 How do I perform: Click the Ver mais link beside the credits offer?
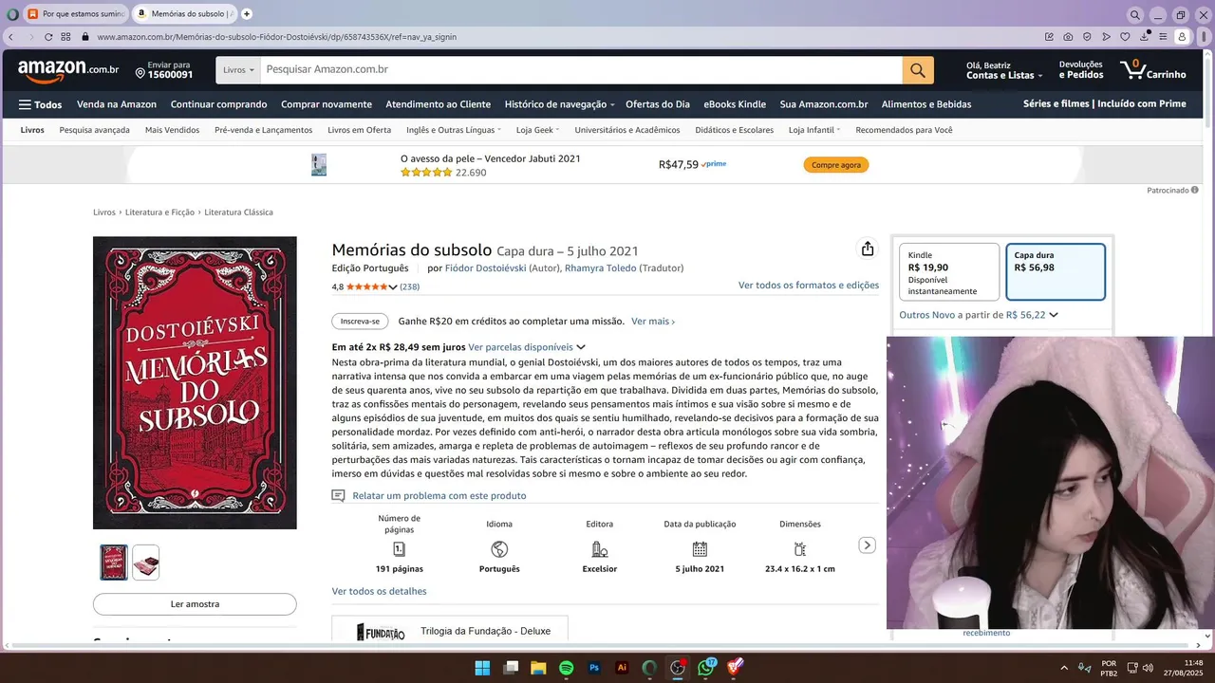coord(653,322)
